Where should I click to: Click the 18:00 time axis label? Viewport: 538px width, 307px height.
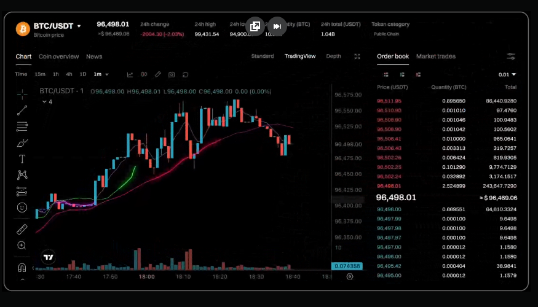pos(146,277)
